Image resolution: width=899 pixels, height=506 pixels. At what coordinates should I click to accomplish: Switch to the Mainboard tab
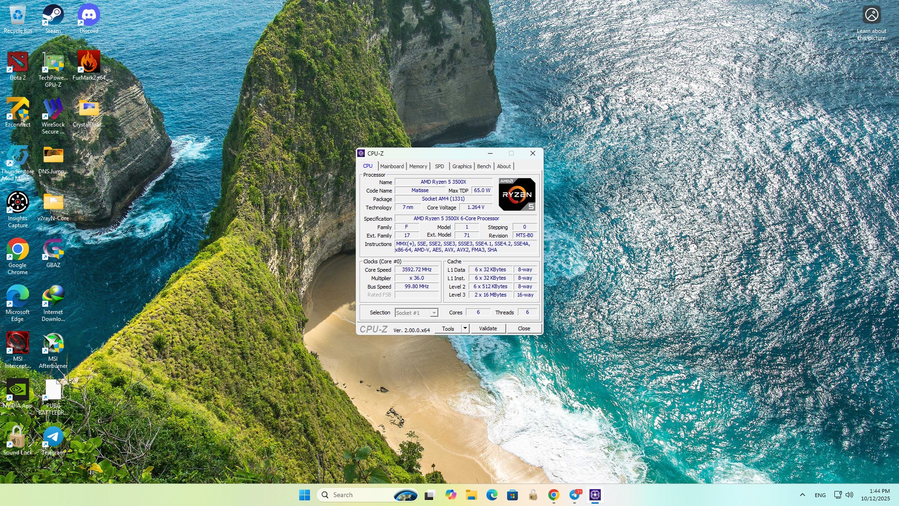point(391,166)
